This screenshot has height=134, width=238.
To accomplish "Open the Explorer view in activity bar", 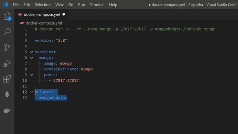I will (7, 16).
